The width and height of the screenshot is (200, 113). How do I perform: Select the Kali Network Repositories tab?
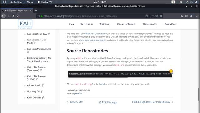click(x=17, y=10)
